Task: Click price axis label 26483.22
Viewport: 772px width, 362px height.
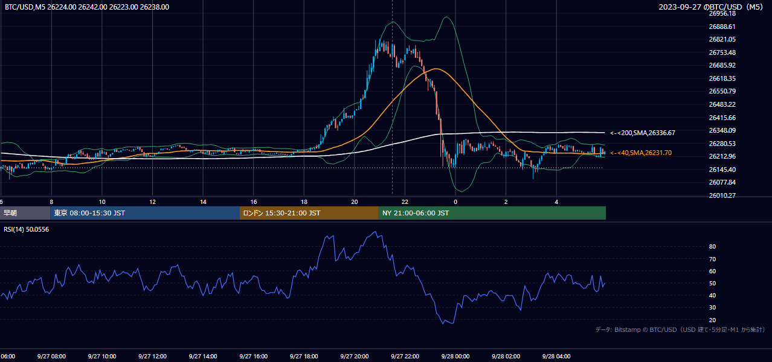Action: pyautogui.click(x=722, y=104)
